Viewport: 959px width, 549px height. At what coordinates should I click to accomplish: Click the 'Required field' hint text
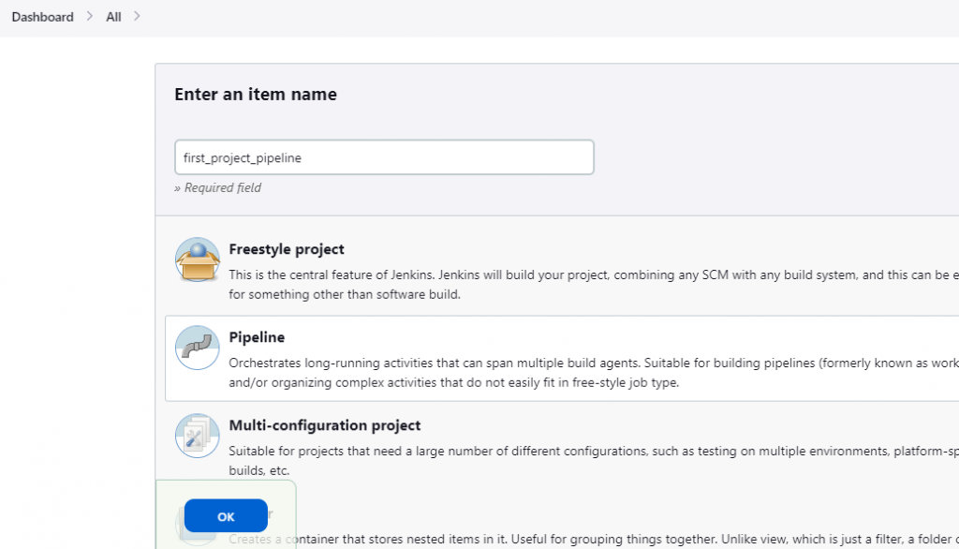[x=218, y=187]
